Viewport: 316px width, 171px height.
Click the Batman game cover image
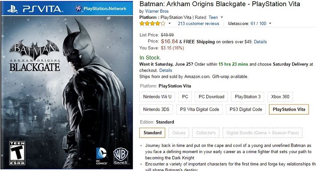click(67, 85)
